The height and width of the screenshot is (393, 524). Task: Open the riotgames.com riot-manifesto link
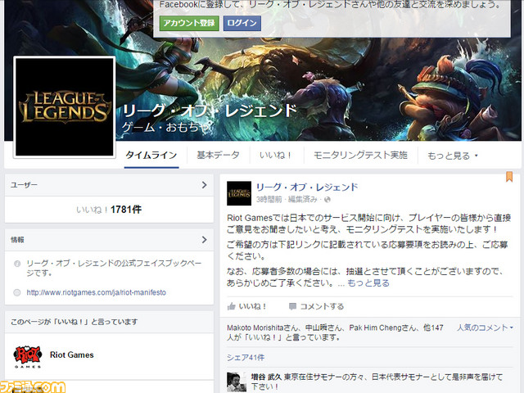pyautogui.click(x=97, y=292)
